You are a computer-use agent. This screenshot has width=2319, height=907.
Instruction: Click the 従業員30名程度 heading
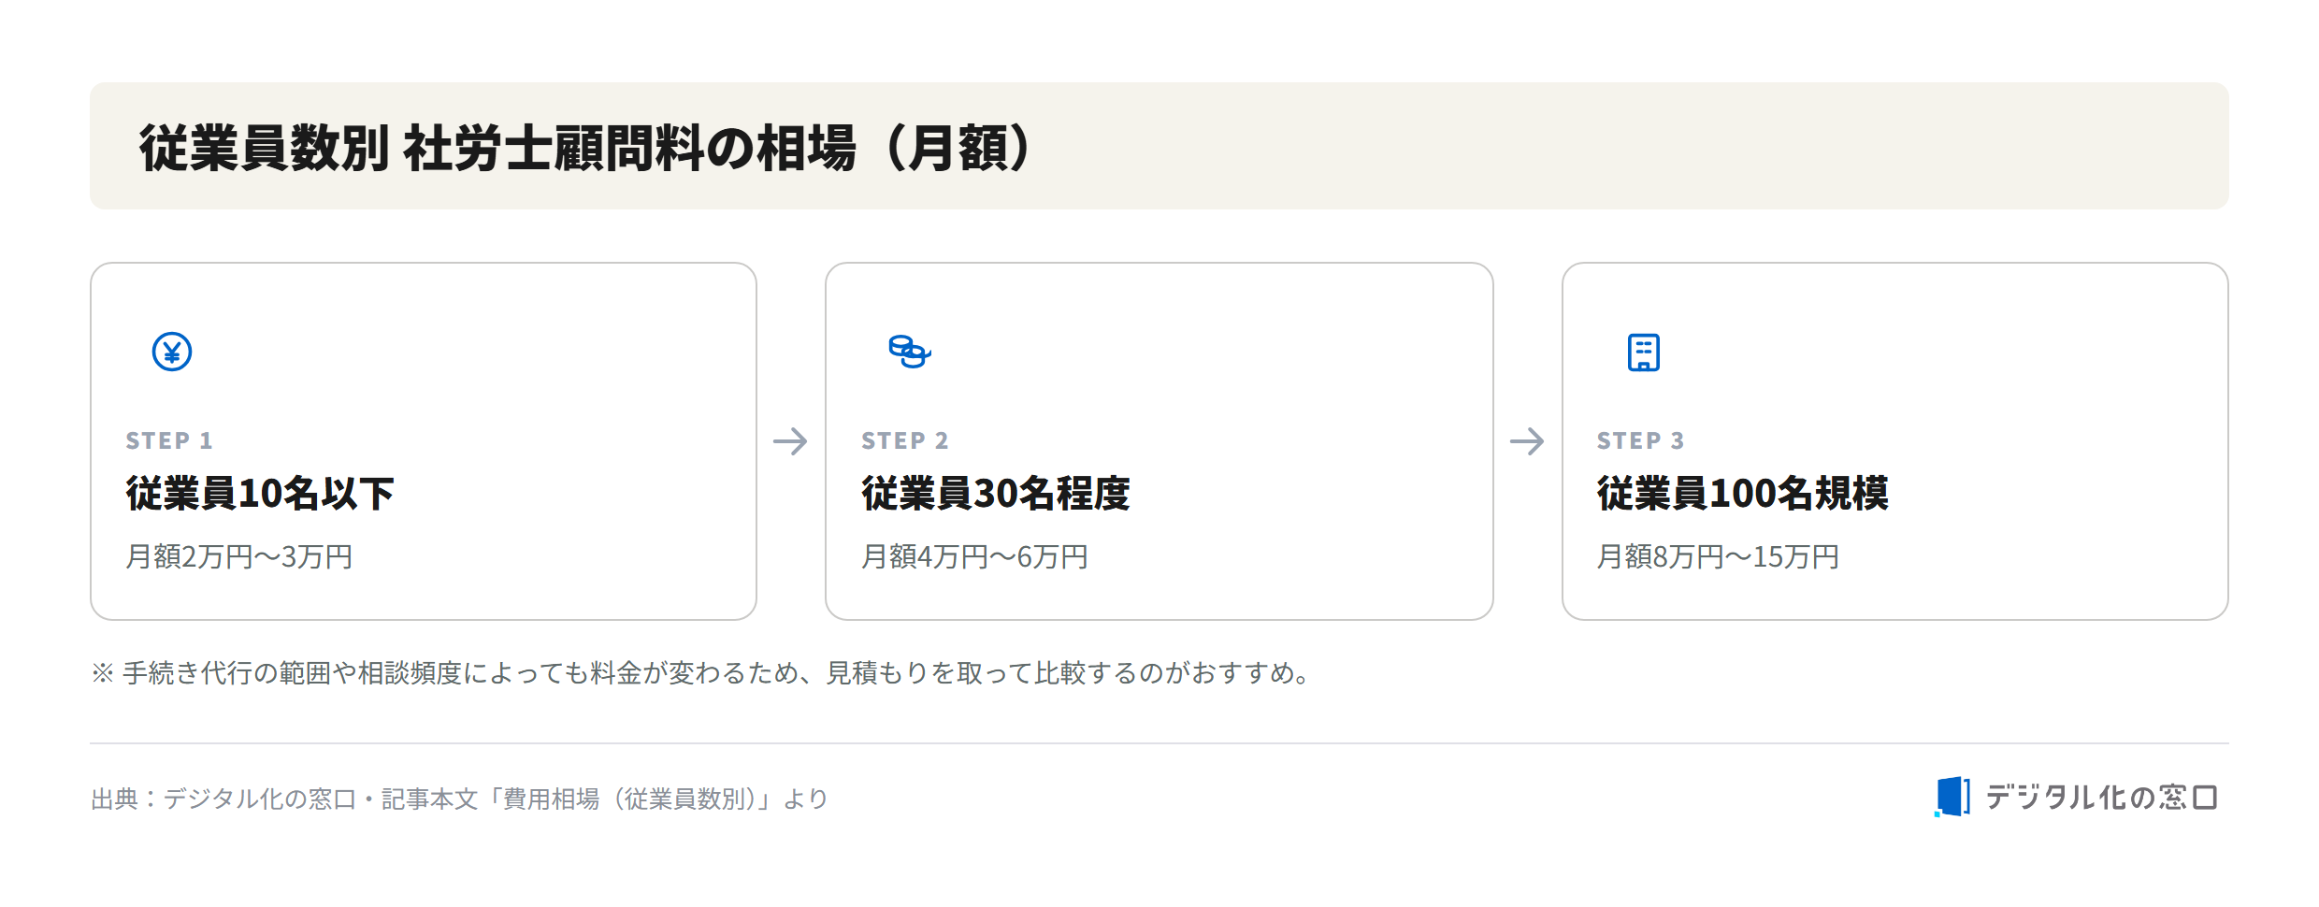click(x=996, y=493)
